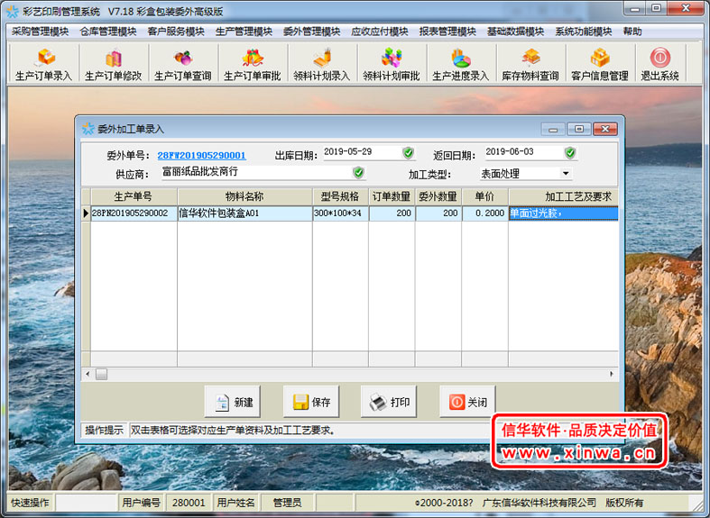710x518 pixels.
Task: Open 领料计划审批 toolbar icon
Action: (x=392, y=64)
